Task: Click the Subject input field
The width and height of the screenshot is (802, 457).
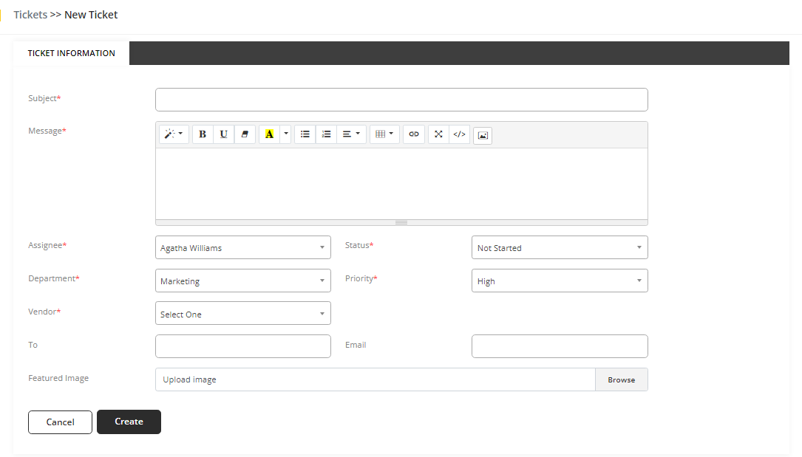Action: click(401, 100)
